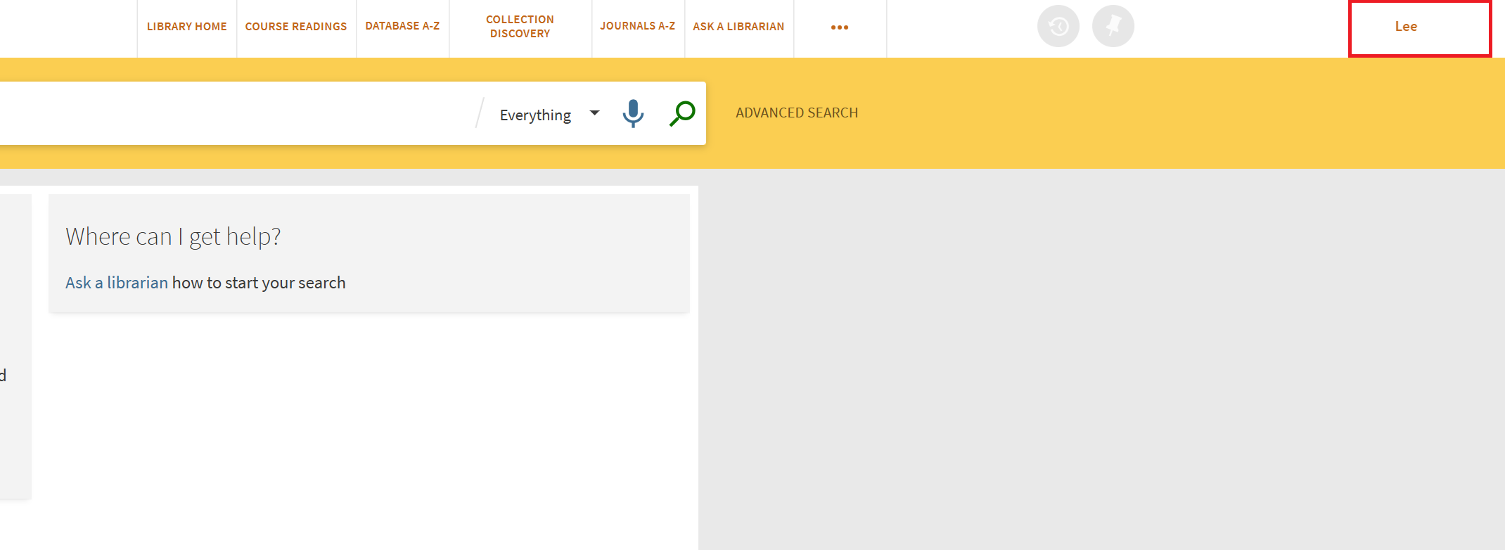1505x550 pixels.
Task: Click the search history clock icon
Action: (1058, 27)
